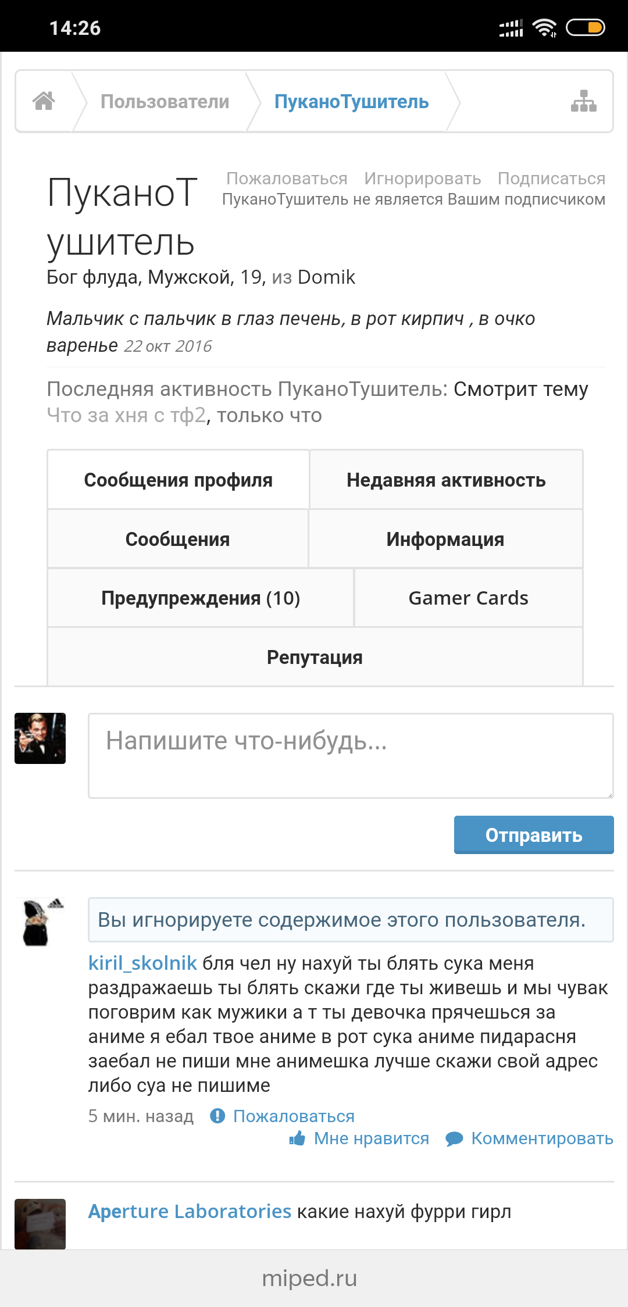Open ПуканоТушитель breadcrumb link
This screenshot has width=628, height=1307.
click(351, 101)
